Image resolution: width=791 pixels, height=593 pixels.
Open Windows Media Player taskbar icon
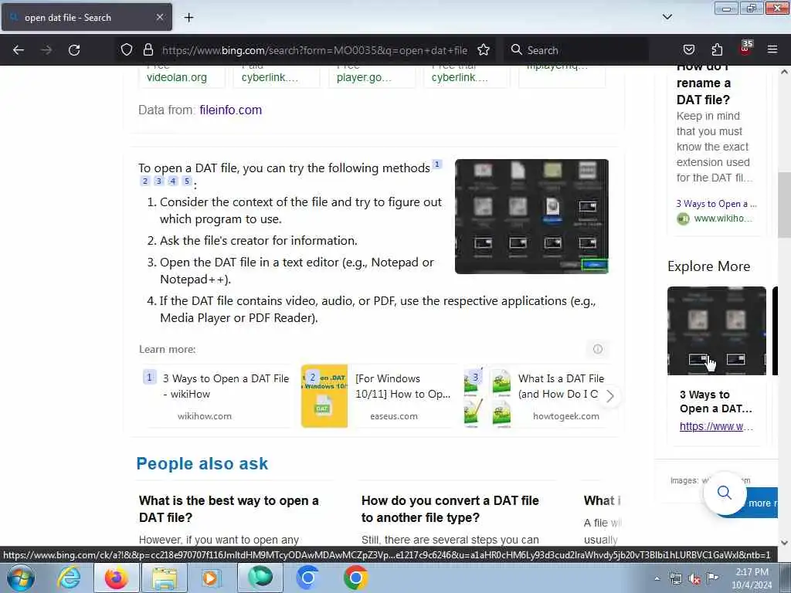click(212, 578)
